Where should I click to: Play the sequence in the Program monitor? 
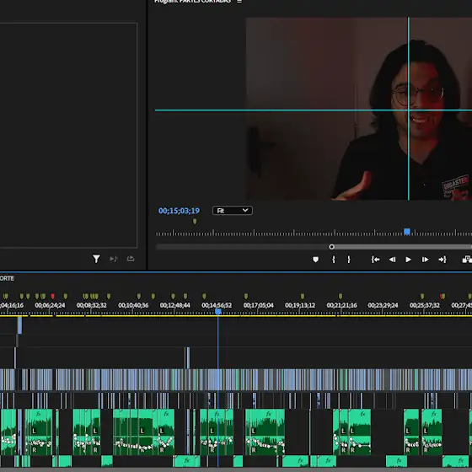coord(408,260)
